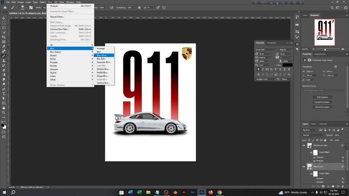
Task: Click the Home icon in options bar
Action: point(5,8)
